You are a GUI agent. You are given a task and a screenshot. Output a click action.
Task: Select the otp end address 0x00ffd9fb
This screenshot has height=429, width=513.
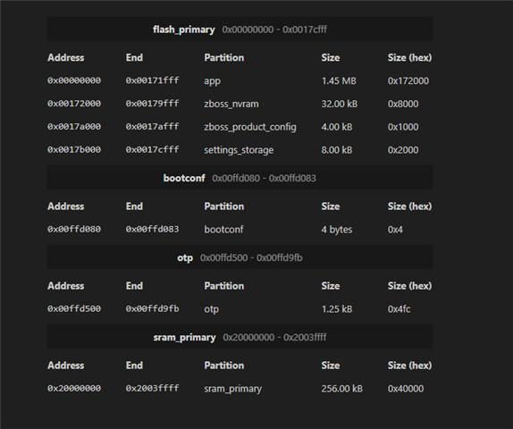click(x=153, y=308)
